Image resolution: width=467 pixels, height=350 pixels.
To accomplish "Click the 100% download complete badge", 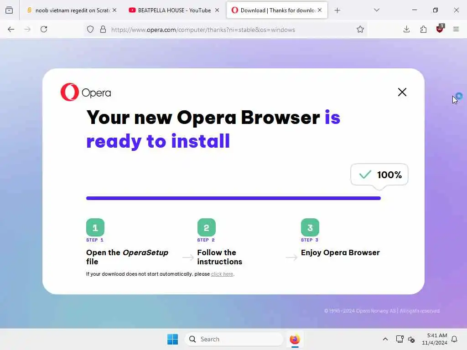I will 379,175.
